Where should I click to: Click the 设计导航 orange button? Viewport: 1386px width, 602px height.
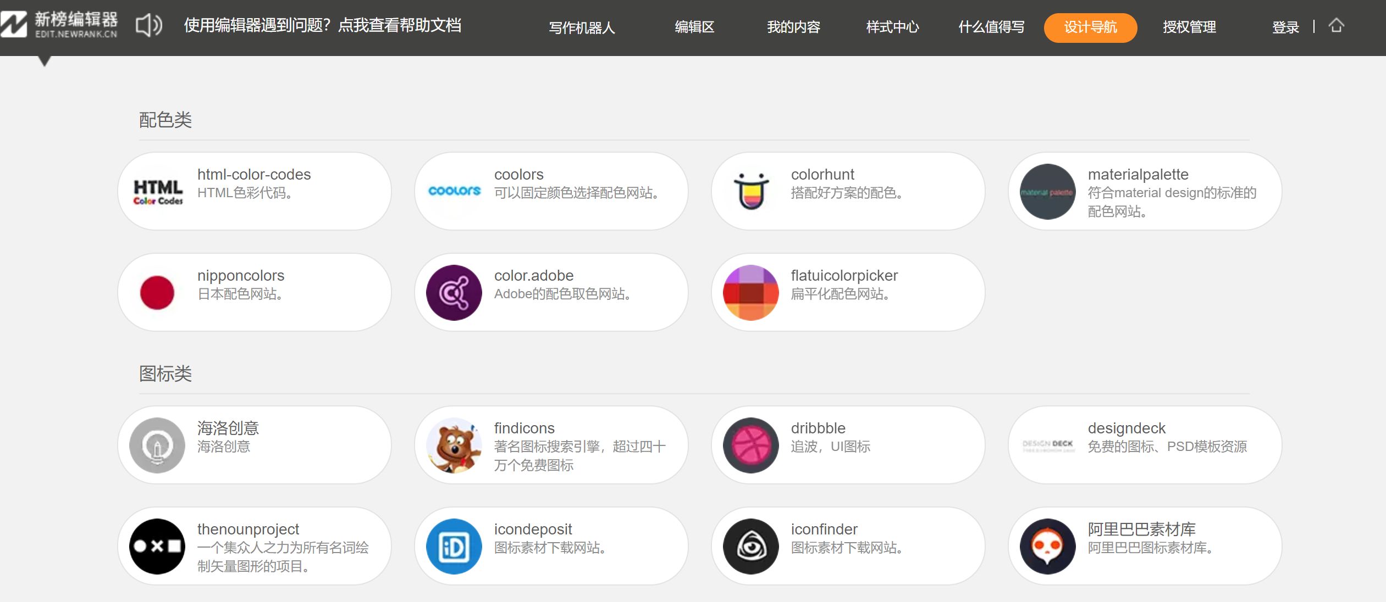[1090, 27]
